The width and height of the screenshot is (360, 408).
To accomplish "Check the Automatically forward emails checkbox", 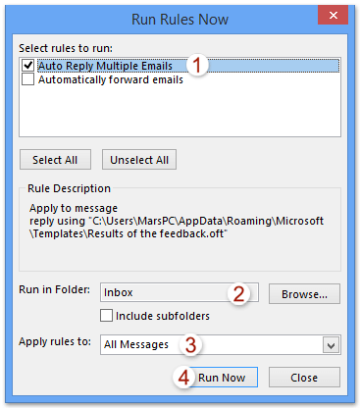I will 27,79.
